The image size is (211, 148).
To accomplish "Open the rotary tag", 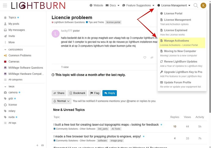I will tap(12, 111).
